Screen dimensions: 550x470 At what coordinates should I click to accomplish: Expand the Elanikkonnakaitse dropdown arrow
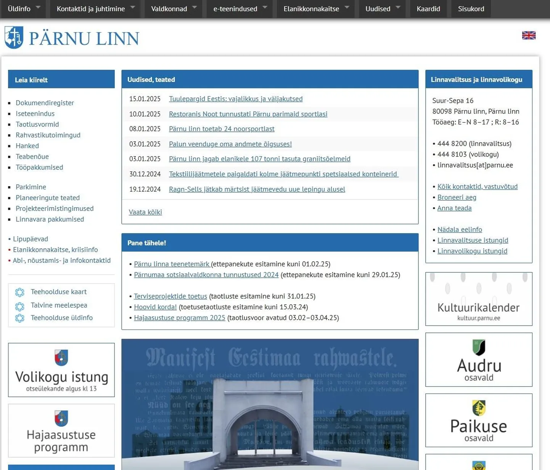347,7
